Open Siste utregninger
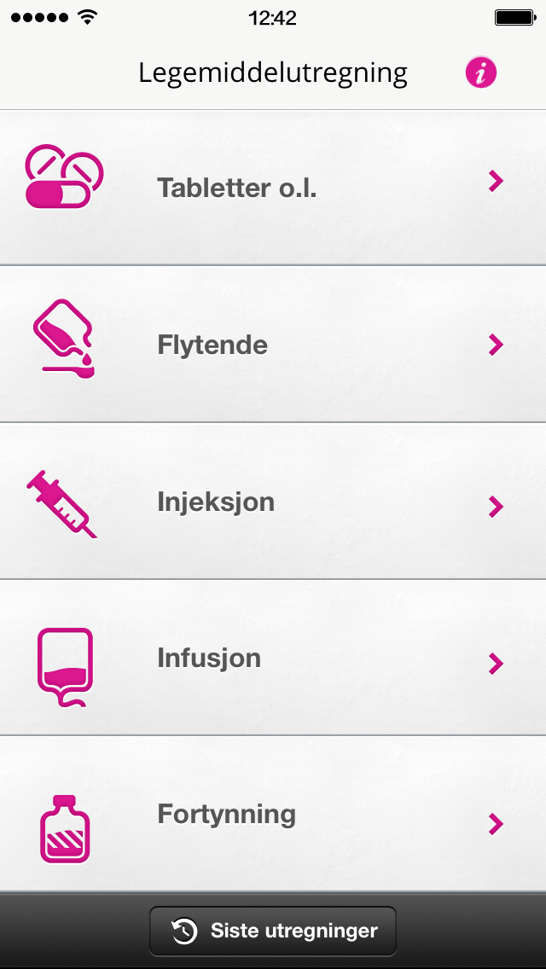This screenshot has height=969, width=546. tap(273, 931)
